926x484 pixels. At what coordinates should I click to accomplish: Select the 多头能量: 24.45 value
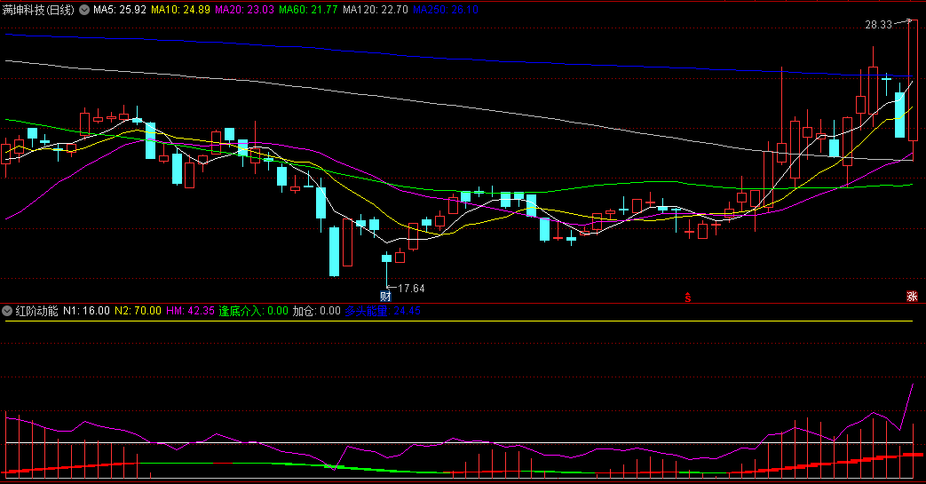point(383,311)
